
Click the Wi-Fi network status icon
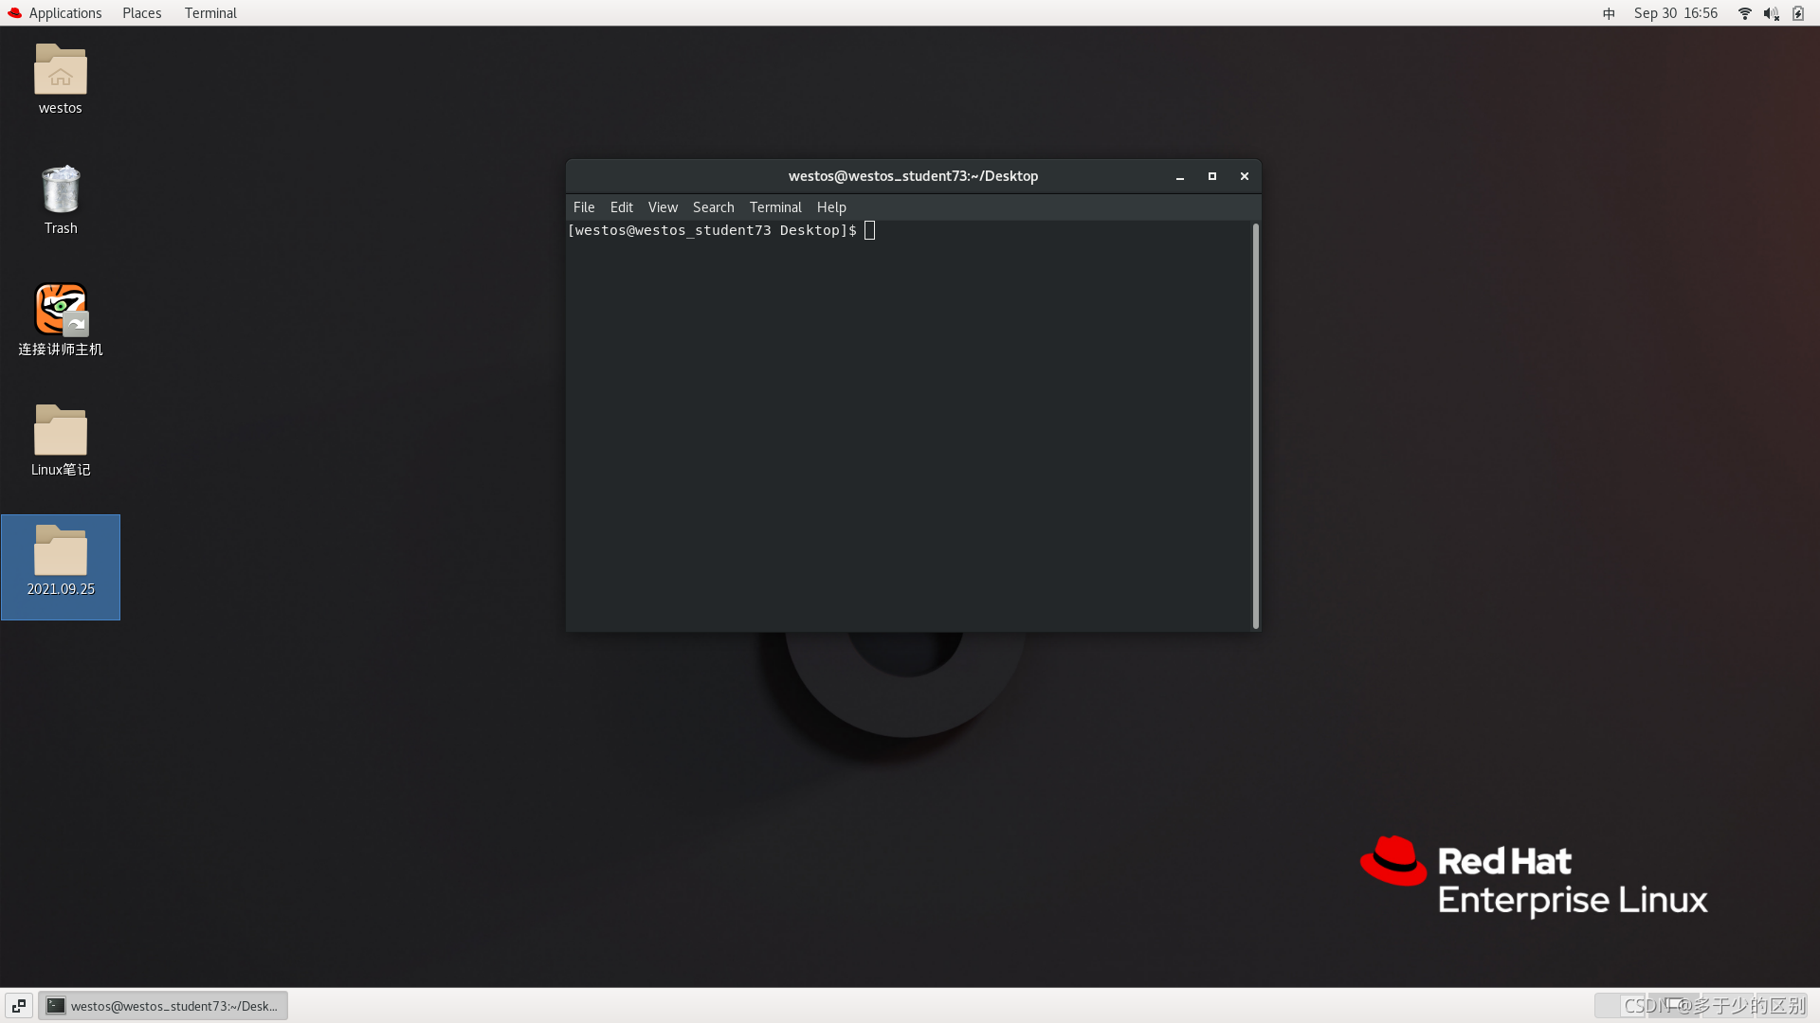coord(1744,13)
